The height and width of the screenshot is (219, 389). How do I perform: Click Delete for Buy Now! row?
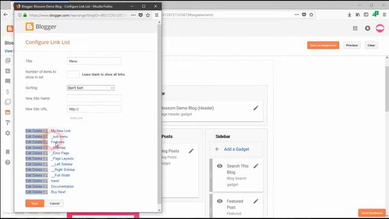tap(37, 192)
